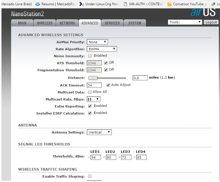
Task: Switch to the MAIN tab
Action: click(22, 23)
